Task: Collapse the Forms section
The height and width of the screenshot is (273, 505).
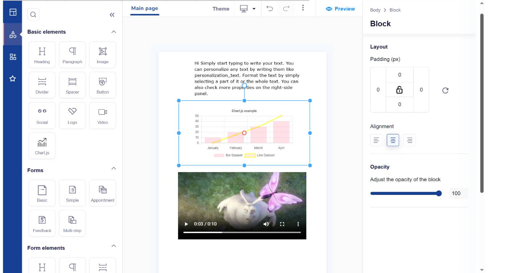Action: point(113,168)
